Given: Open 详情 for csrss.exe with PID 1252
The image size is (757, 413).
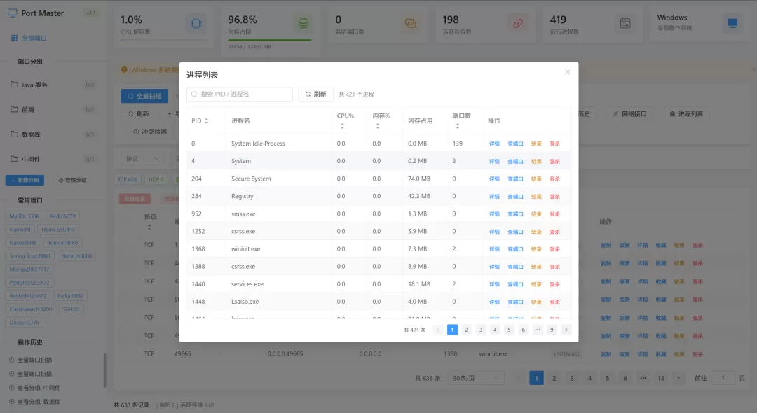Looking at the screenshot, I should click(494, 232).
